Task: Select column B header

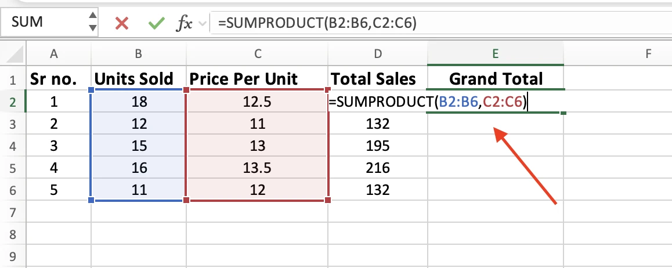Action: (139, 53)
